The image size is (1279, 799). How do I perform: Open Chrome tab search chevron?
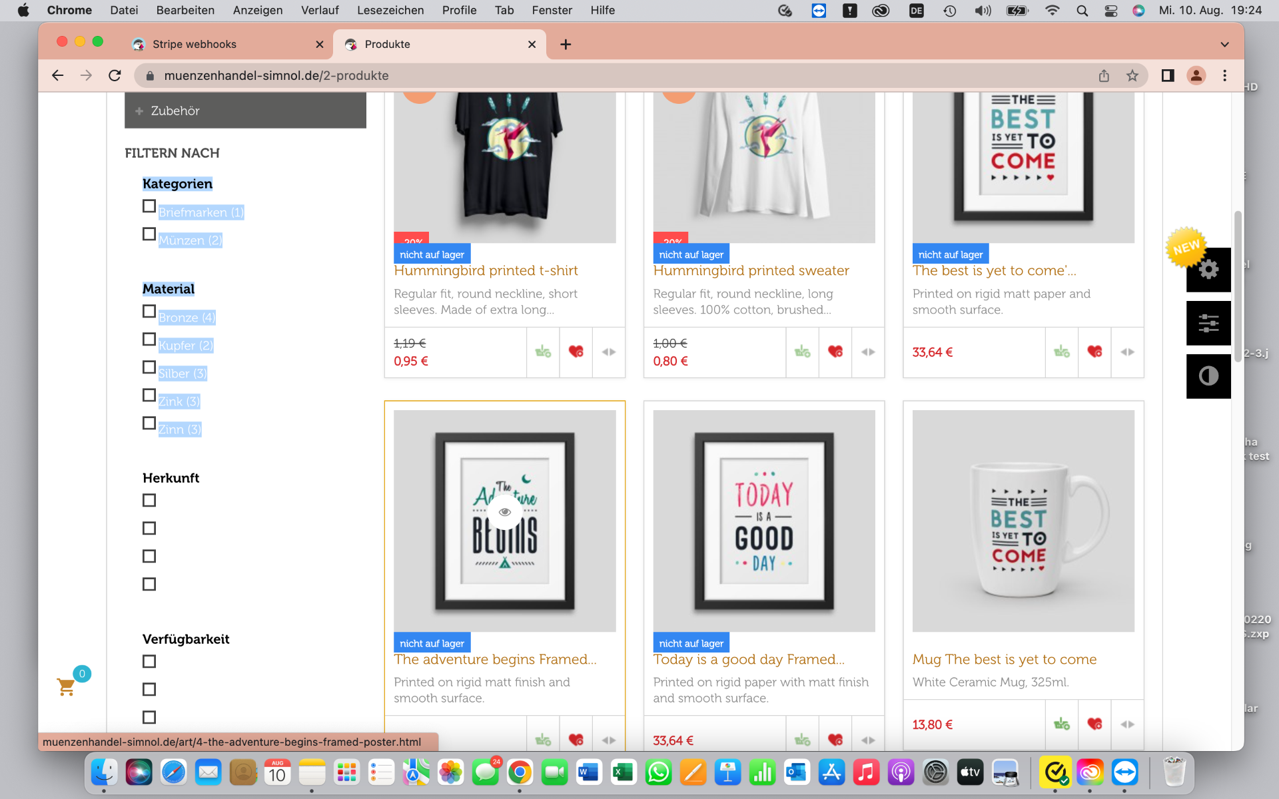[x=1224, y=44]
